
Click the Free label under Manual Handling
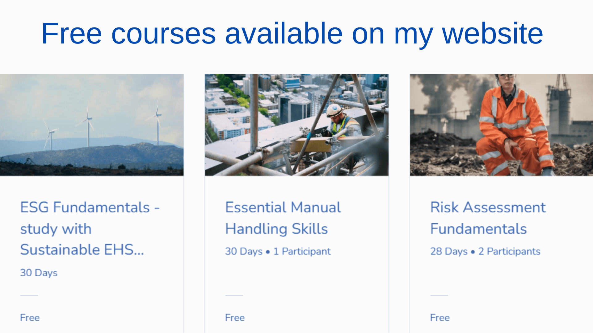pyautogui.click(x=235, y=318)
